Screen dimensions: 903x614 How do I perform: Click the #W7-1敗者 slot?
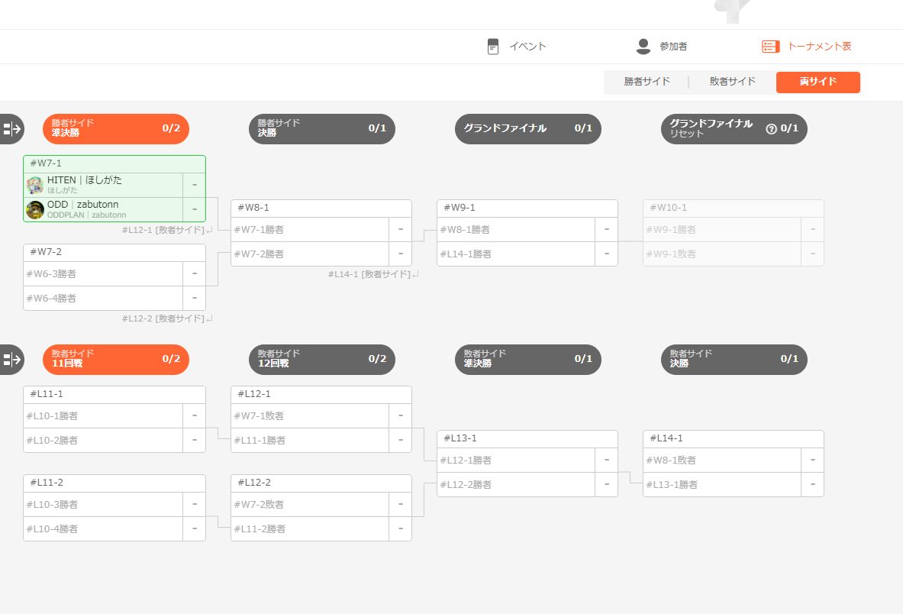pyautogui.click(x=311, y=416)
